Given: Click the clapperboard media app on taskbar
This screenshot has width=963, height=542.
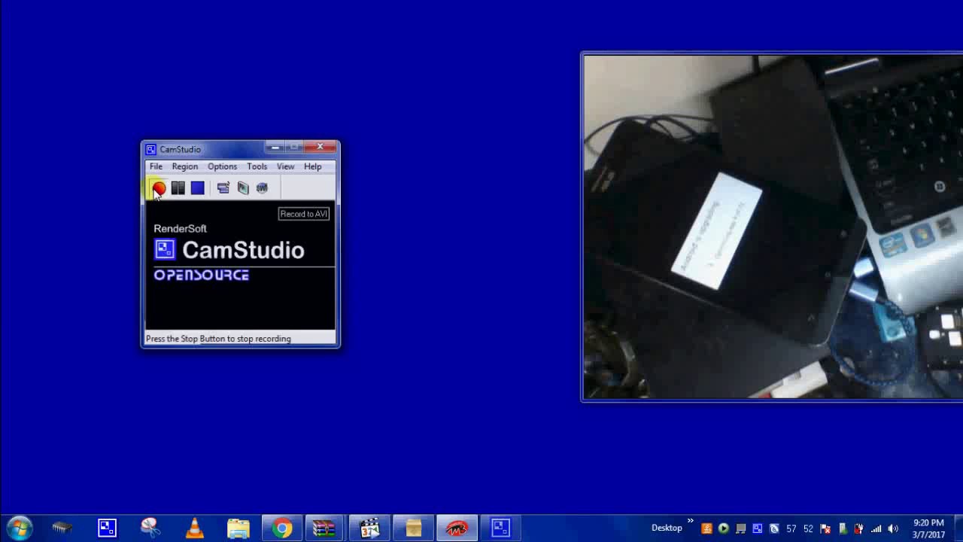Looking at the screenshot, I should (369, 528).
